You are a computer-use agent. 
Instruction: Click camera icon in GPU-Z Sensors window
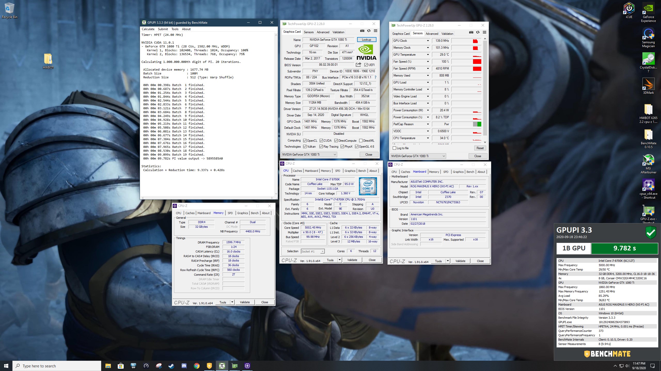pos(471,32)
